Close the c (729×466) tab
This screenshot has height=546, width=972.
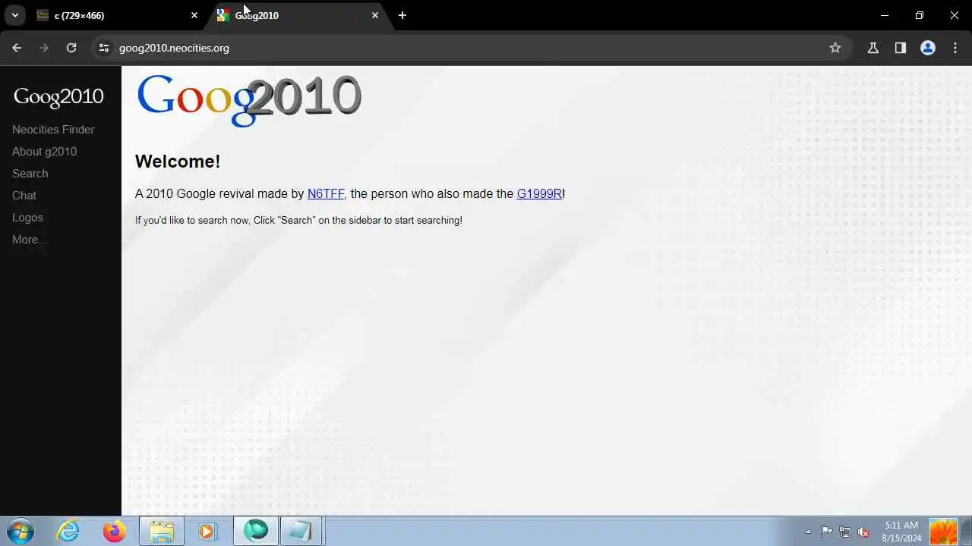(x=194, y=15)
